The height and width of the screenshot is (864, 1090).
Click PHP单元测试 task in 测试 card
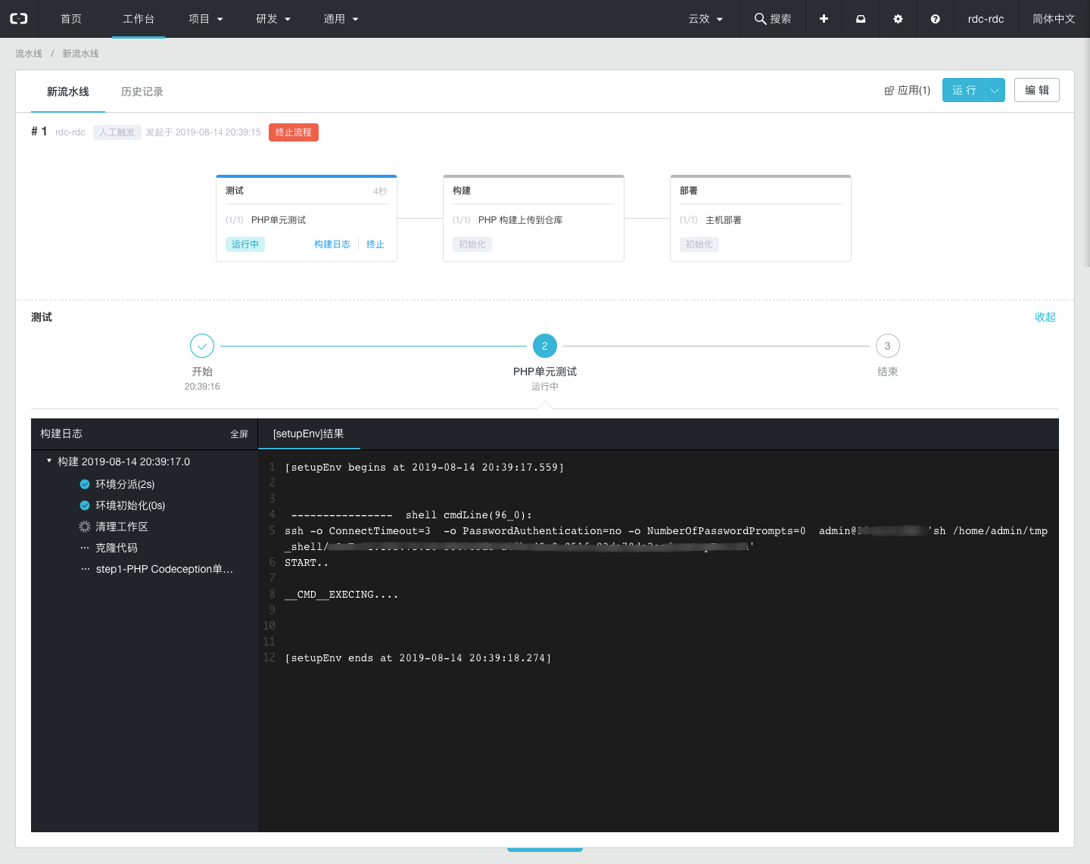pyautogui.click(x=279, y=220)
